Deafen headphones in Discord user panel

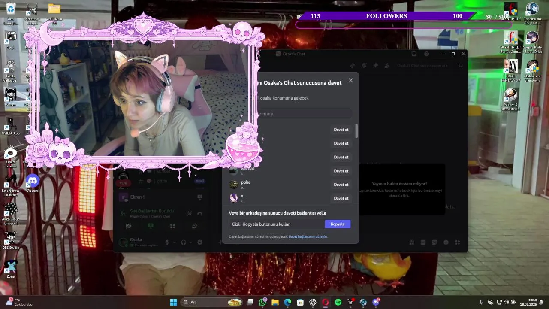(x=184, y=242)
